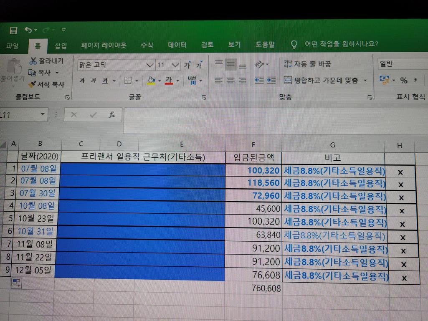Click the align left icon

[219, 80]
